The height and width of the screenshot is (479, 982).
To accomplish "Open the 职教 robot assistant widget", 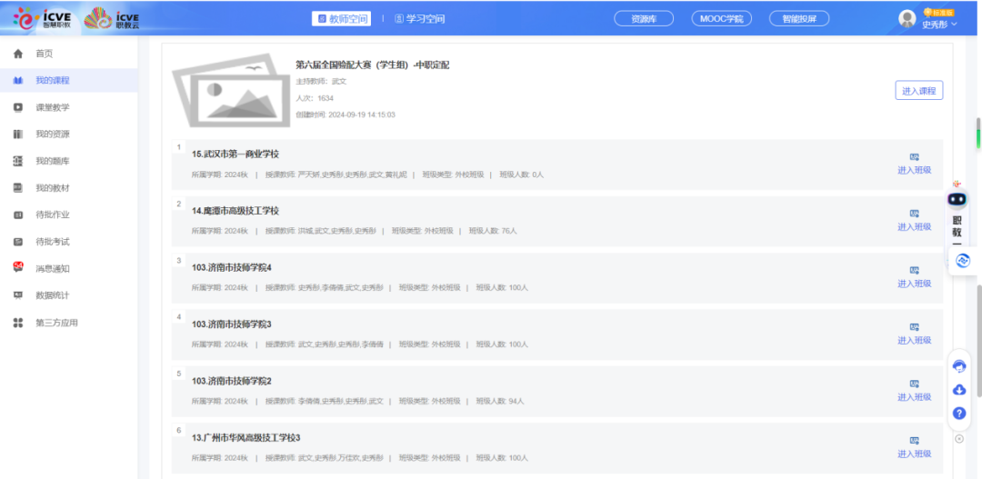I will 957,216.
